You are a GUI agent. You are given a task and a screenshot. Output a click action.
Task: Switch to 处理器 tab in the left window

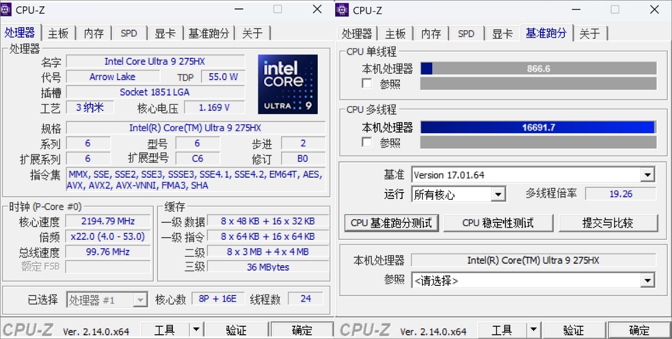[20, 33]
